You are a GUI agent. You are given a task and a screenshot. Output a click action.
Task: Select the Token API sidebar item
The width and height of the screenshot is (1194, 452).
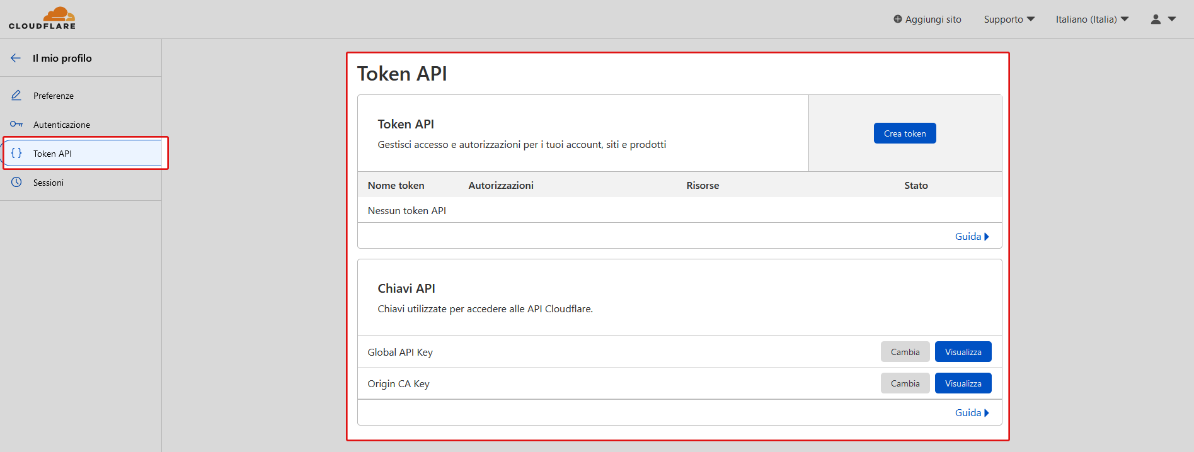tap(83, 153)
